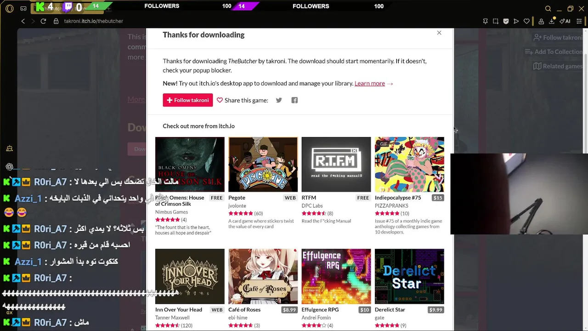Viewport: 588px width, 331px height.
Task: Open the browser easy setup menu
Action: pos(579,21)
